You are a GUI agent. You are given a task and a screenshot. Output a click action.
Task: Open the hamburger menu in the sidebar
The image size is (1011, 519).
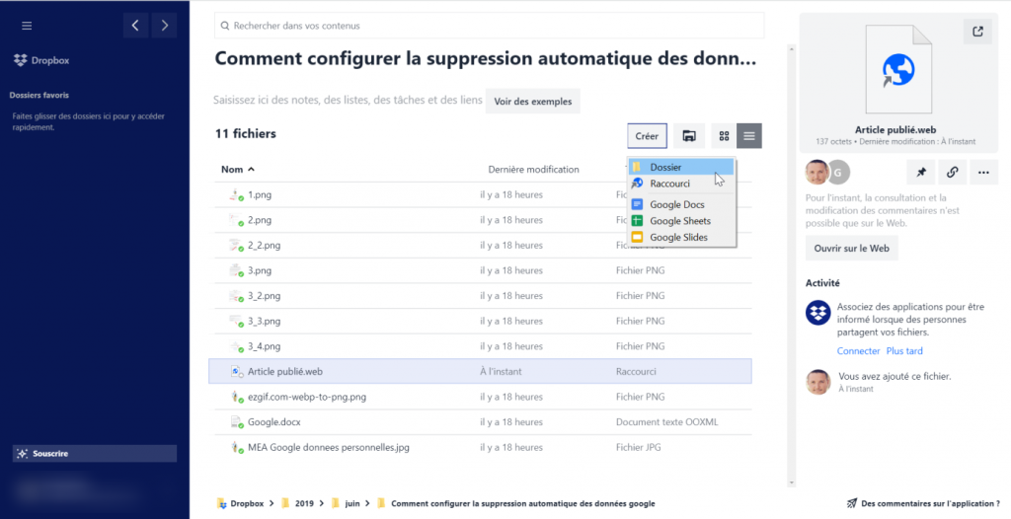pos(27,26)
